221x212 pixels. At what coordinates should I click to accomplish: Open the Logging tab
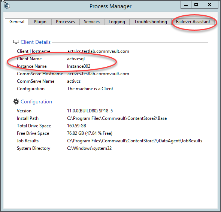coord(117,22)
